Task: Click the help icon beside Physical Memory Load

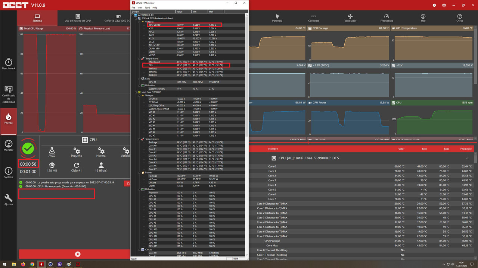Action: pyautogui.click(x=81, y=28)
